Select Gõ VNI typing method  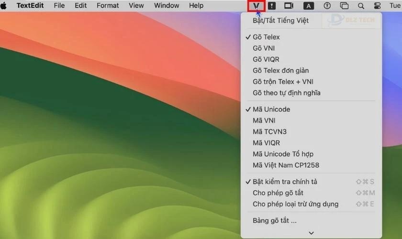click(264, 48)
